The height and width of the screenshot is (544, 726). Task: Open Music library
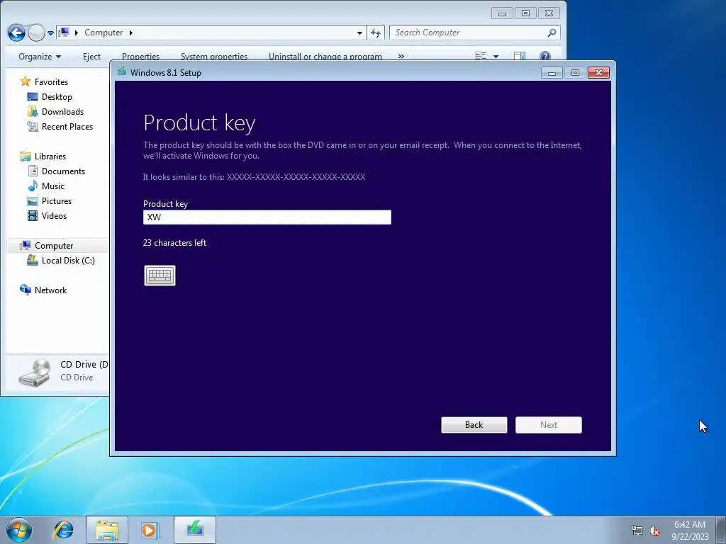(52, 186)
